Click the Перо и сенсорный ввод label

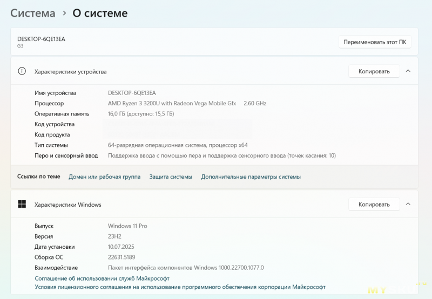click(x=66, y=155)
